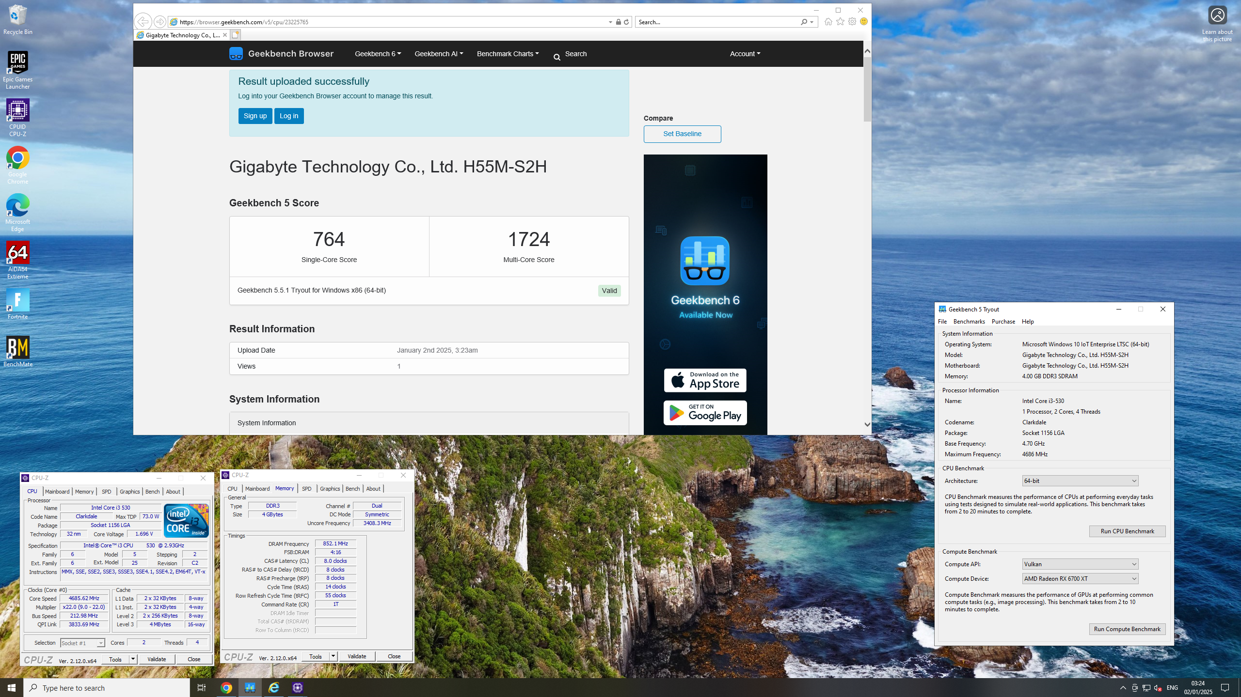Open Tools dropdown arrow in CPU-Z Memory window
Image resolution: width=1241 pixels, height=697 pixels.
click(x=333, y=656)
